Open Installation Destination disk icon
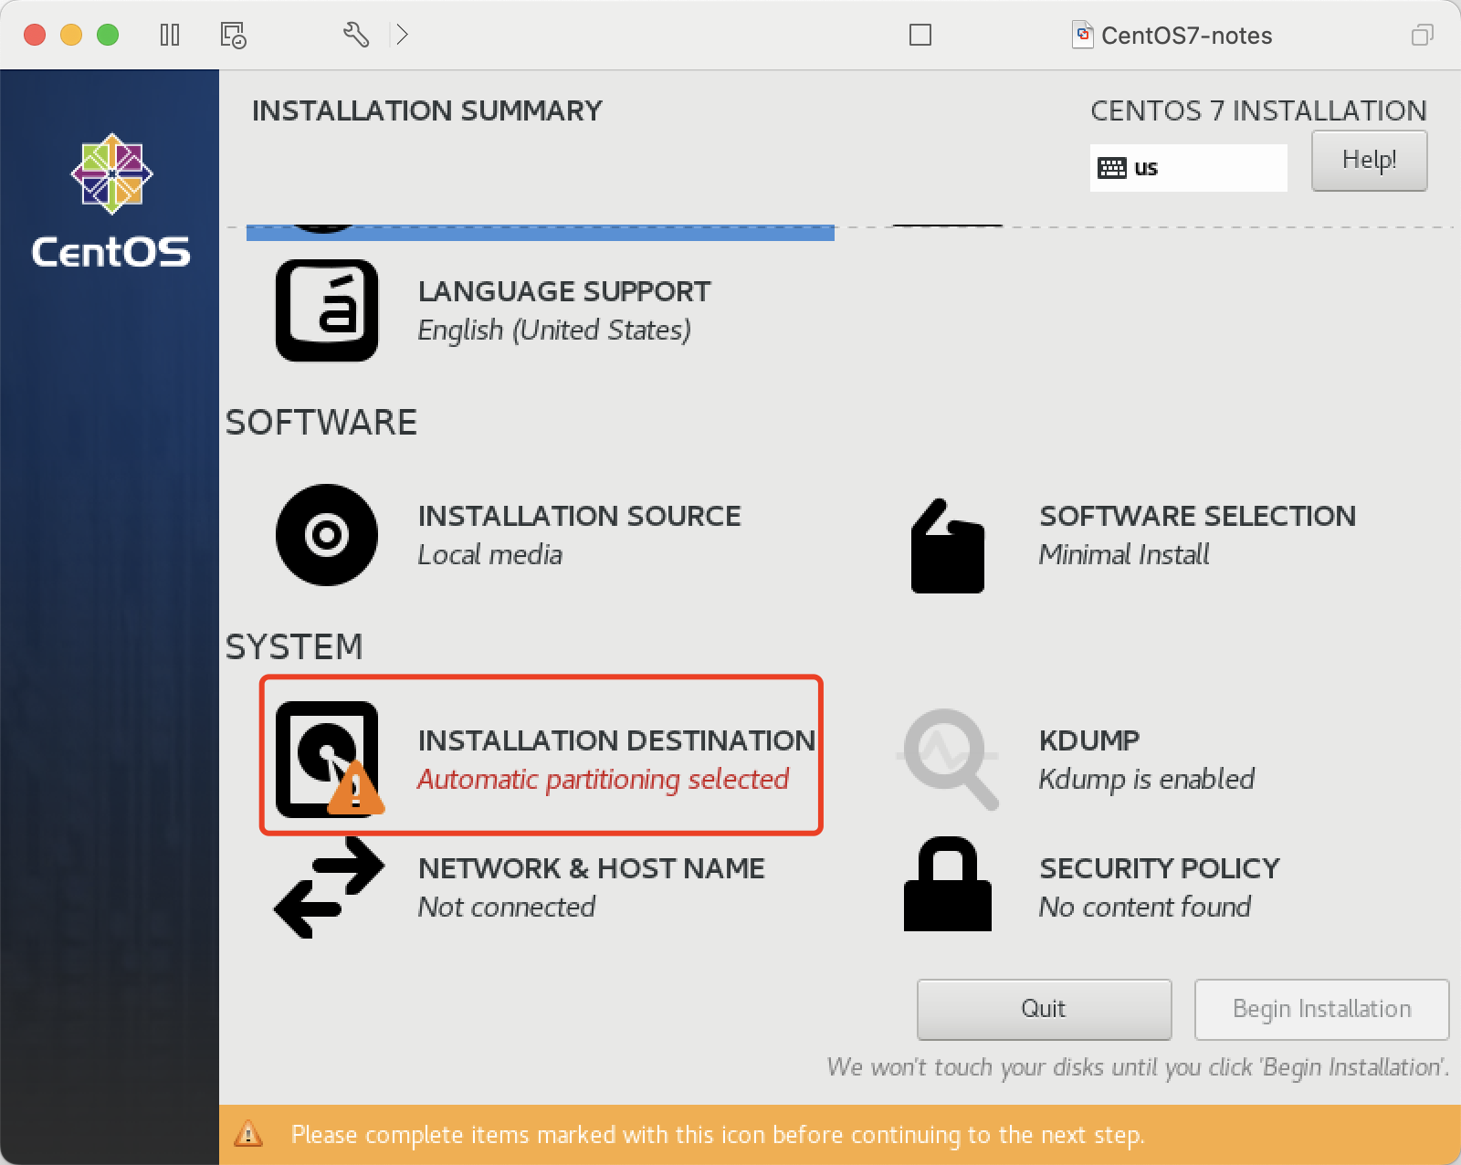 329,759
